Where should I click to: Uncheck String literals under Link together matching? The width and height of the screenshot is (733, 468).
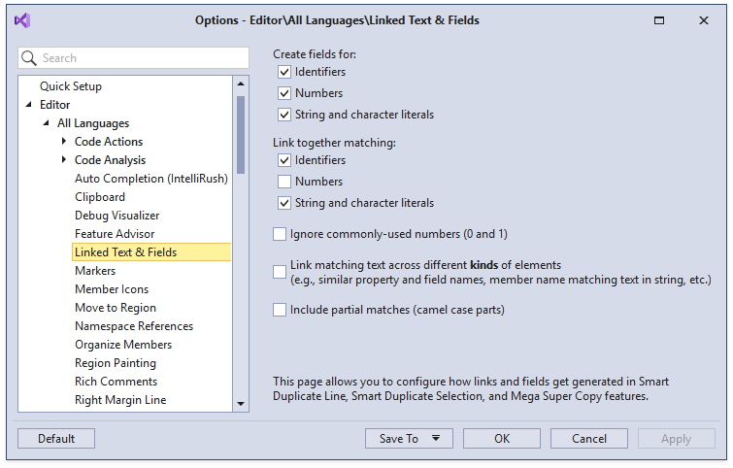coord(284,203)
